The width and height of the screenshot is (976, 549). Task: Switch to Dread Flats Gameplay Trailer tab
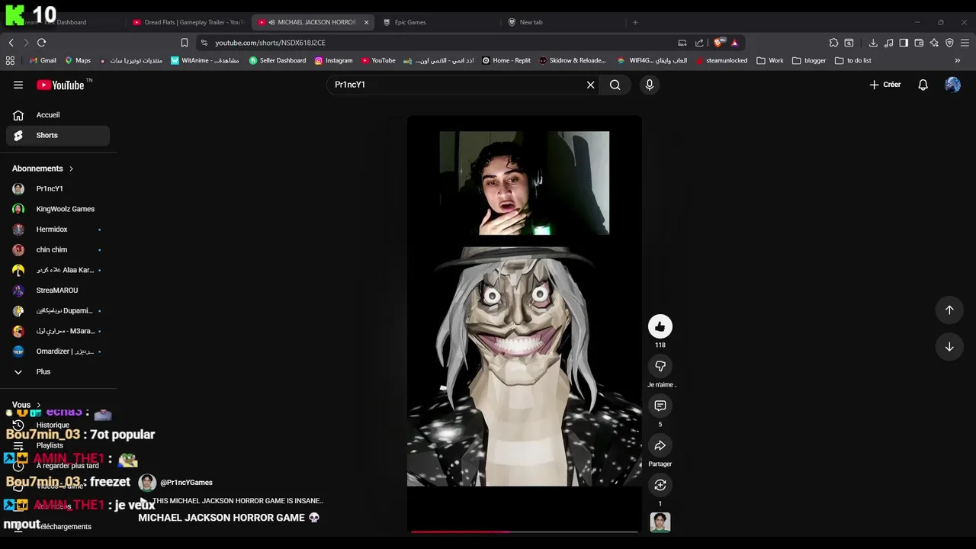click(188, 22)
